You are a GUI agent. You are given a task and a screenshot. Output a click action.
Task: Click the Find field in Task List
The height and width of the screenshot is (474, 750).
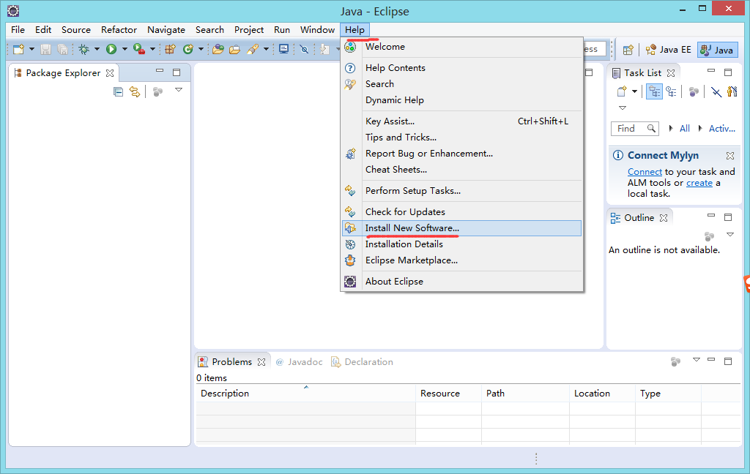point(635,129)
